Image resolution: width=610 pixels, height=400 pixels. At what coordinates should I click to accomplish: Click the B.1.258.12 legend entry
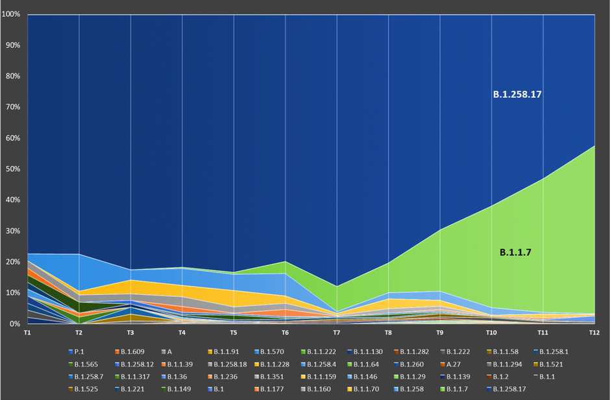click(133, 364)
